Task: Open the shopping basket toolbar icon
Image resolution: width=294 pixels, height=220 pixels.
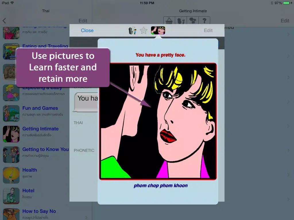Action: pos(169,20)
